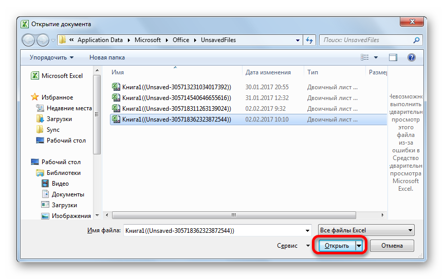Open the Видео library folder
This screenshot has height=279, width=444.
tap(60, 184)
